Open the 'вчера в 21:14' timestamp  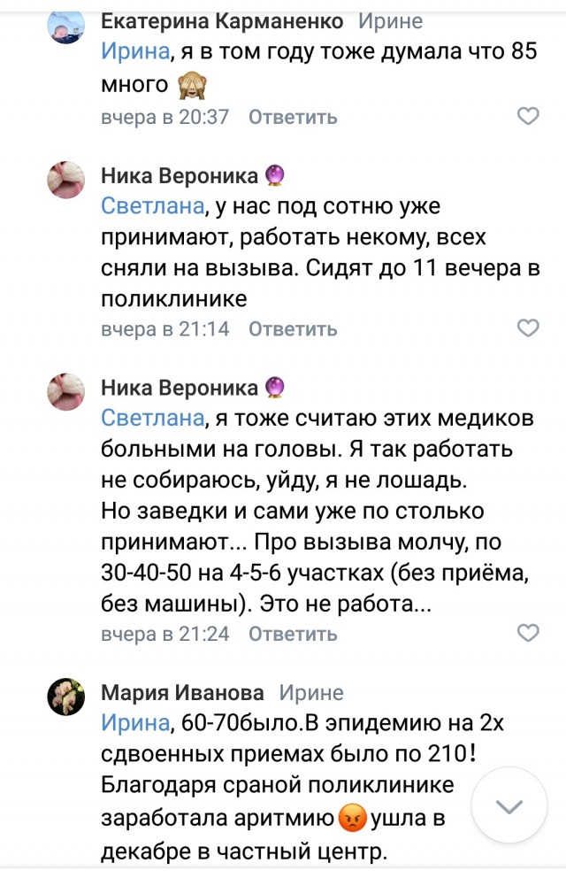164,329
